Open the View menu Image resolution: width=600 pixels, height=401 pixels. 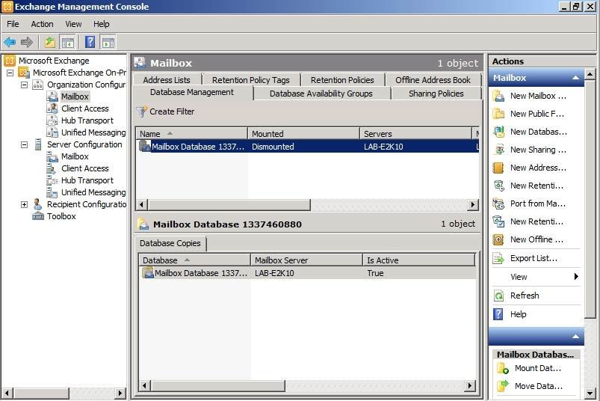pos(73,24)
